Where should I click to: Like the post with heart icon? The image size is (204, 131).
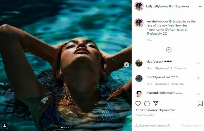[x=138, y=104]
